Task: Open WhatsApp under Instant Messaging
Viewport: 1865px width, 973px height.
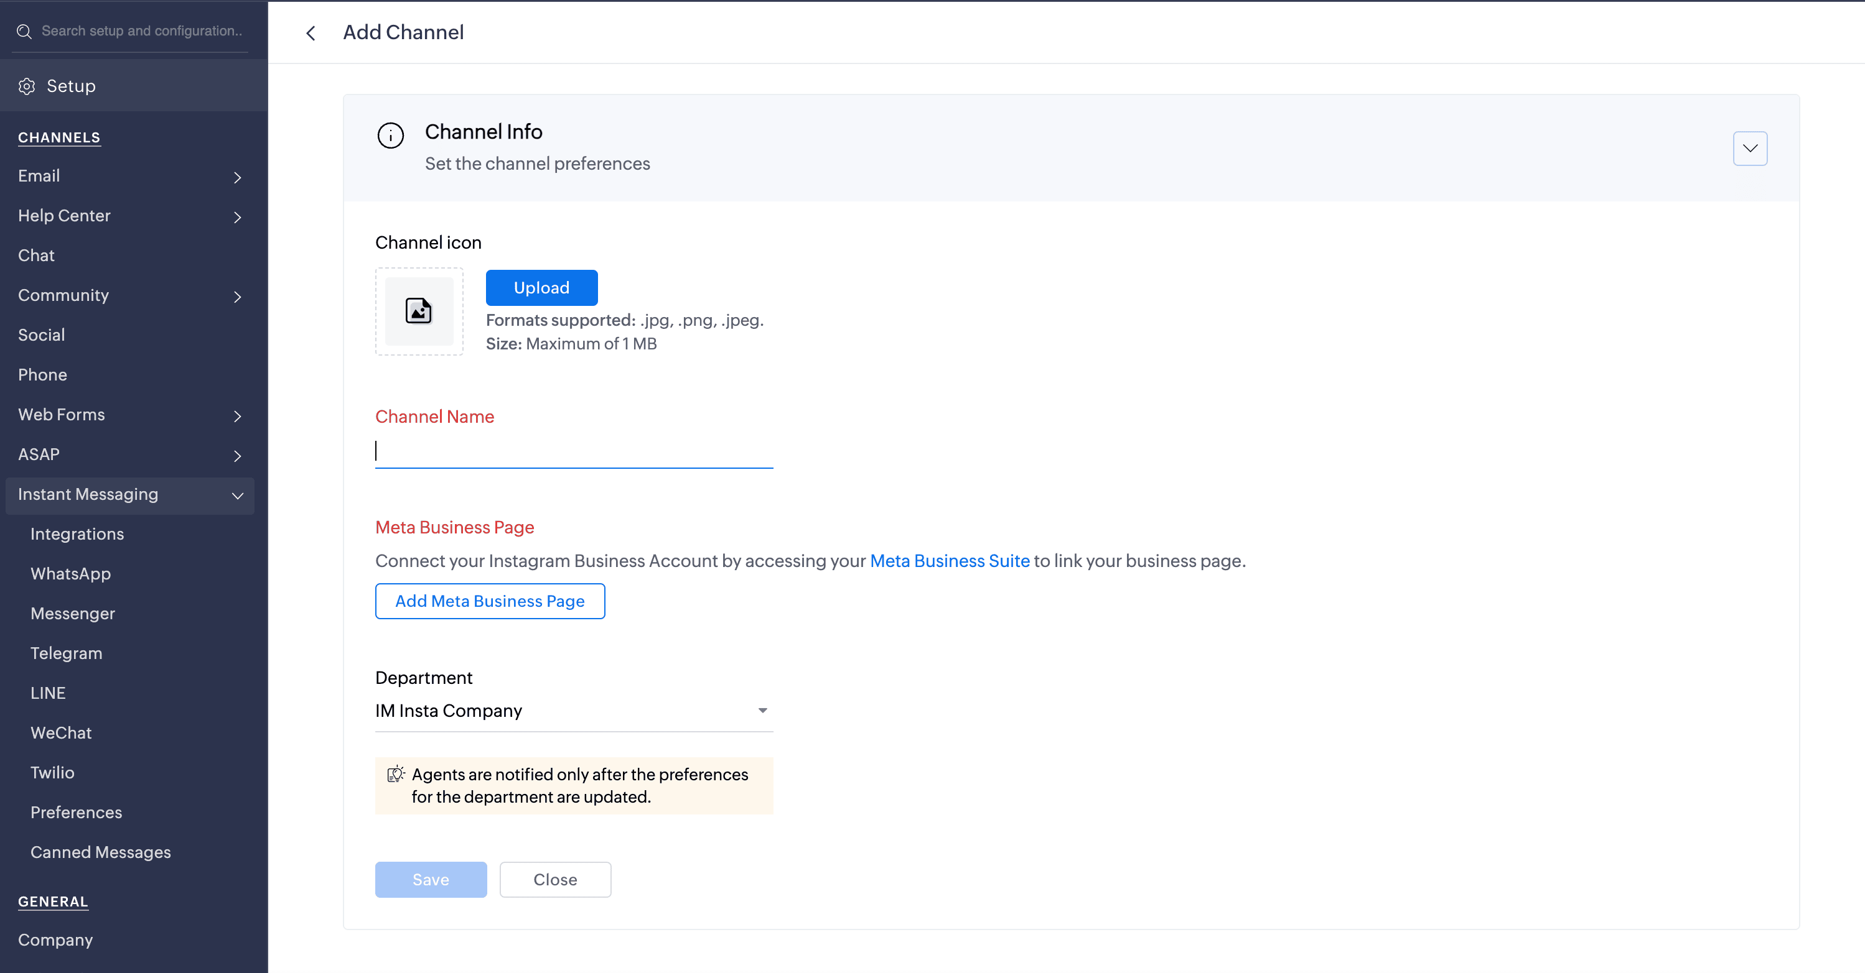Action: [70, 574]
